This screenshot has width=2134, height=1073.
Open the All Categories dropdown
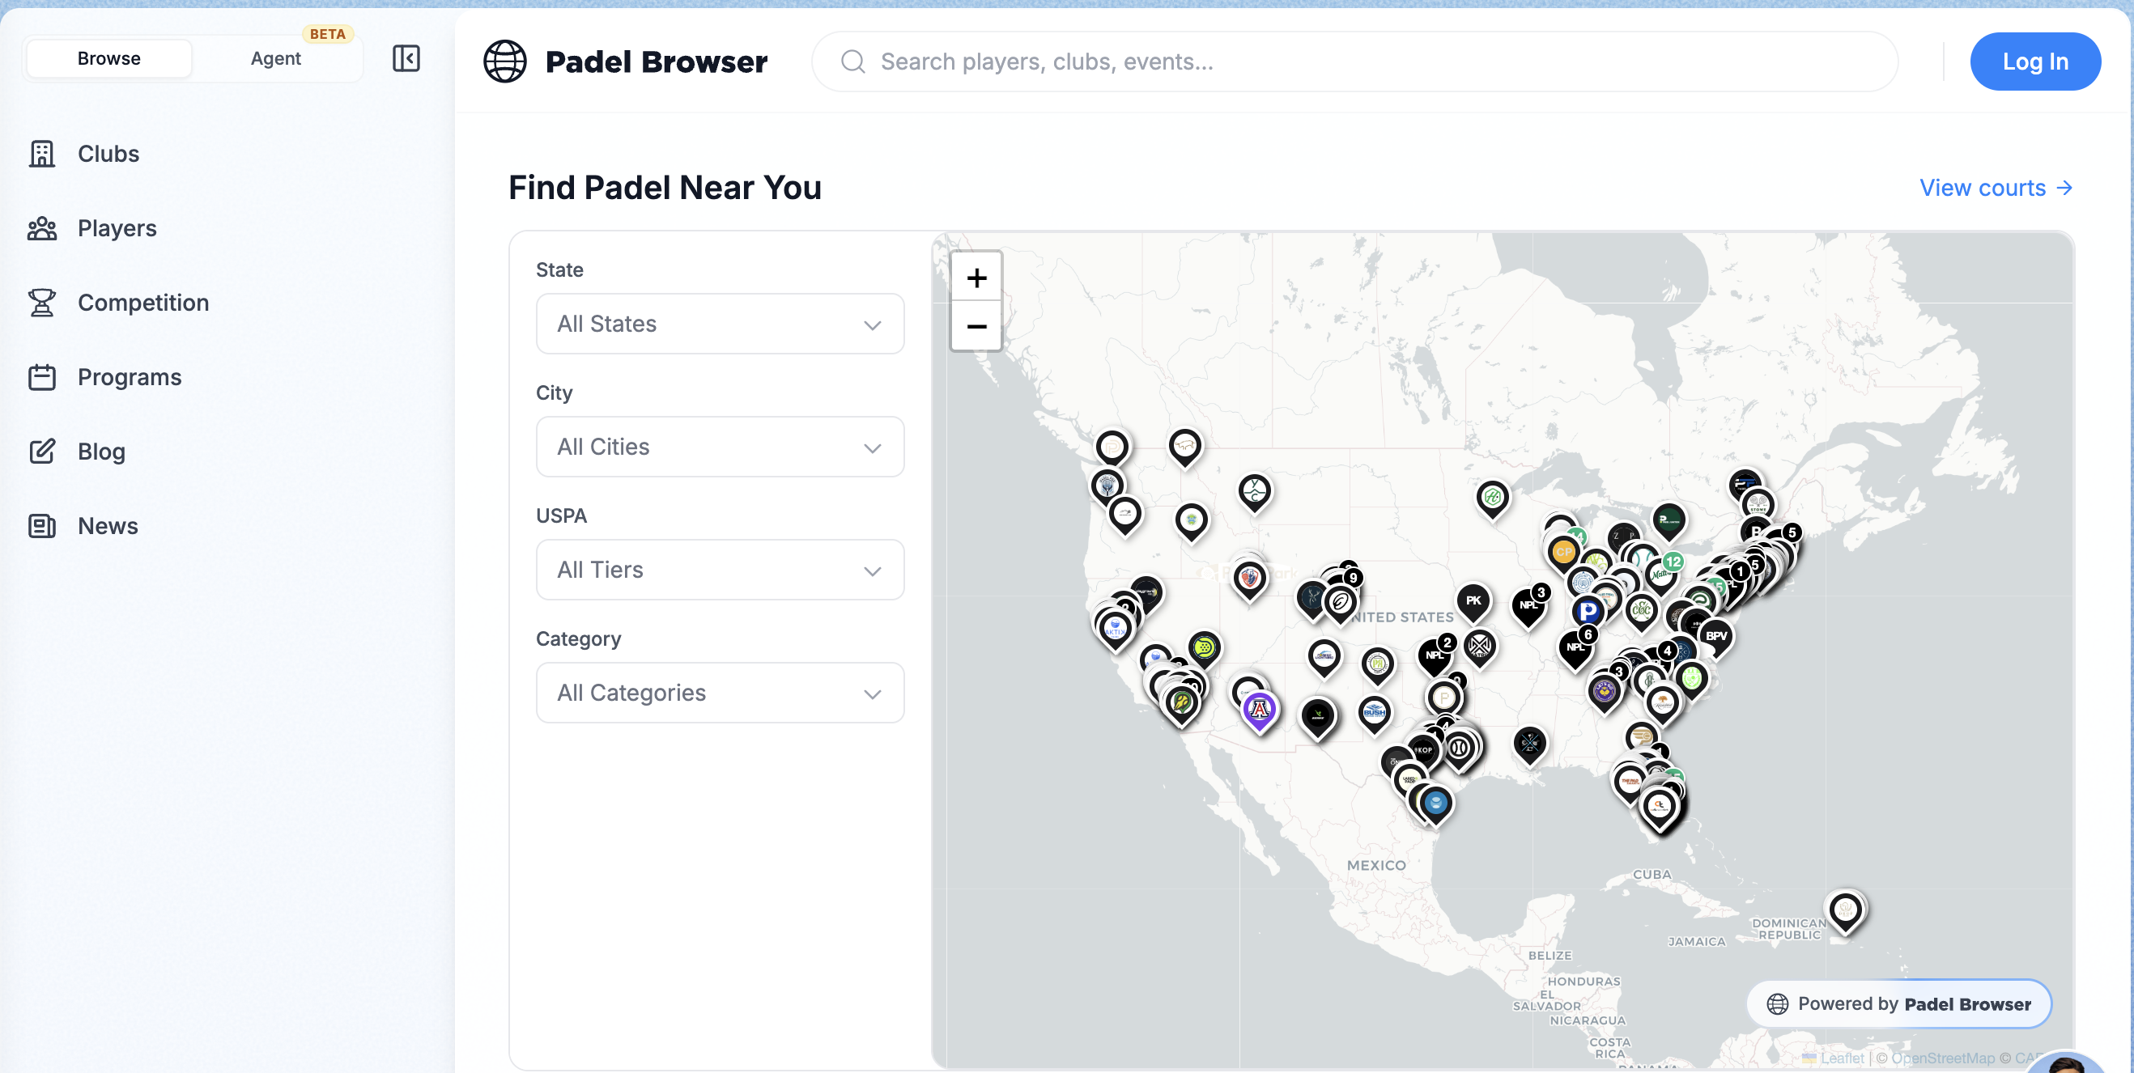(x=720, y=693)
